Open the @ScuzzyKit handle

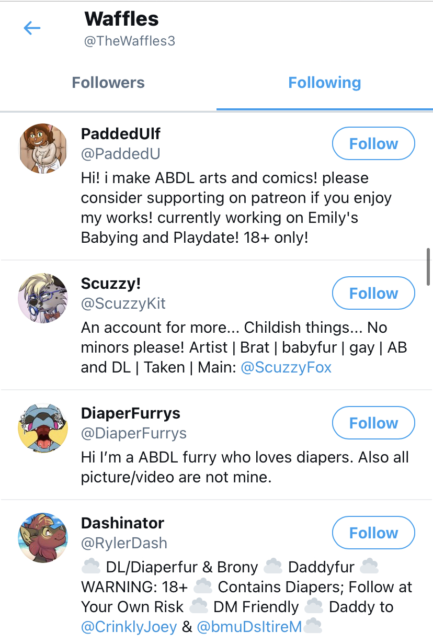(x=123, y=303)
